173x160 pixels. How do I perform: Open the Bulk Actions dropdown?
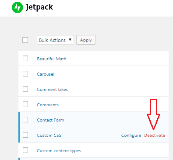(x=55, y=40)
